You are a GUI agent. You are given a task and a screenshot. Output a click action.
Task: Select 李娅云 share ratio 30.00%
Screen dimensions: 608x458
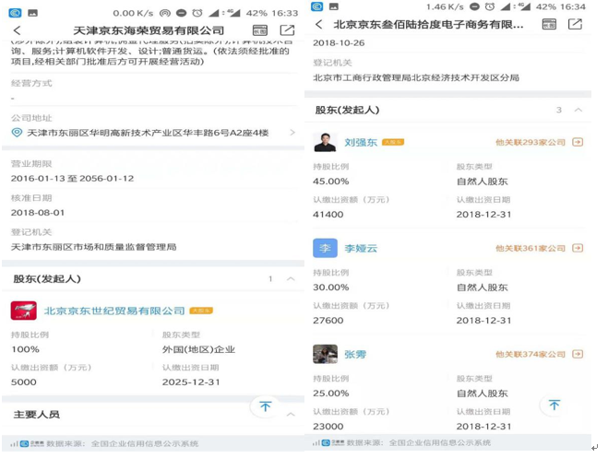click(330, 288)
